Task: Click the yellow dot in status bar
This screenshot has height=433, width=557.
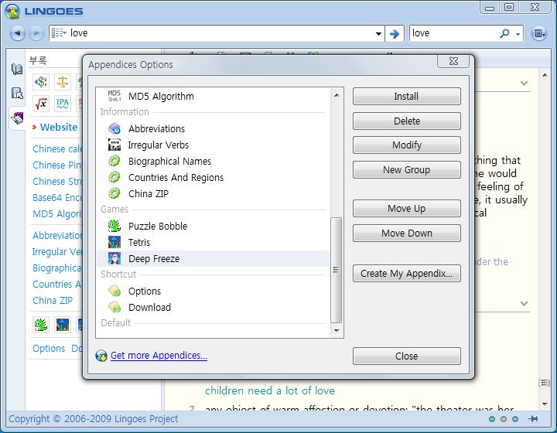Action: [x=504, y=419]
